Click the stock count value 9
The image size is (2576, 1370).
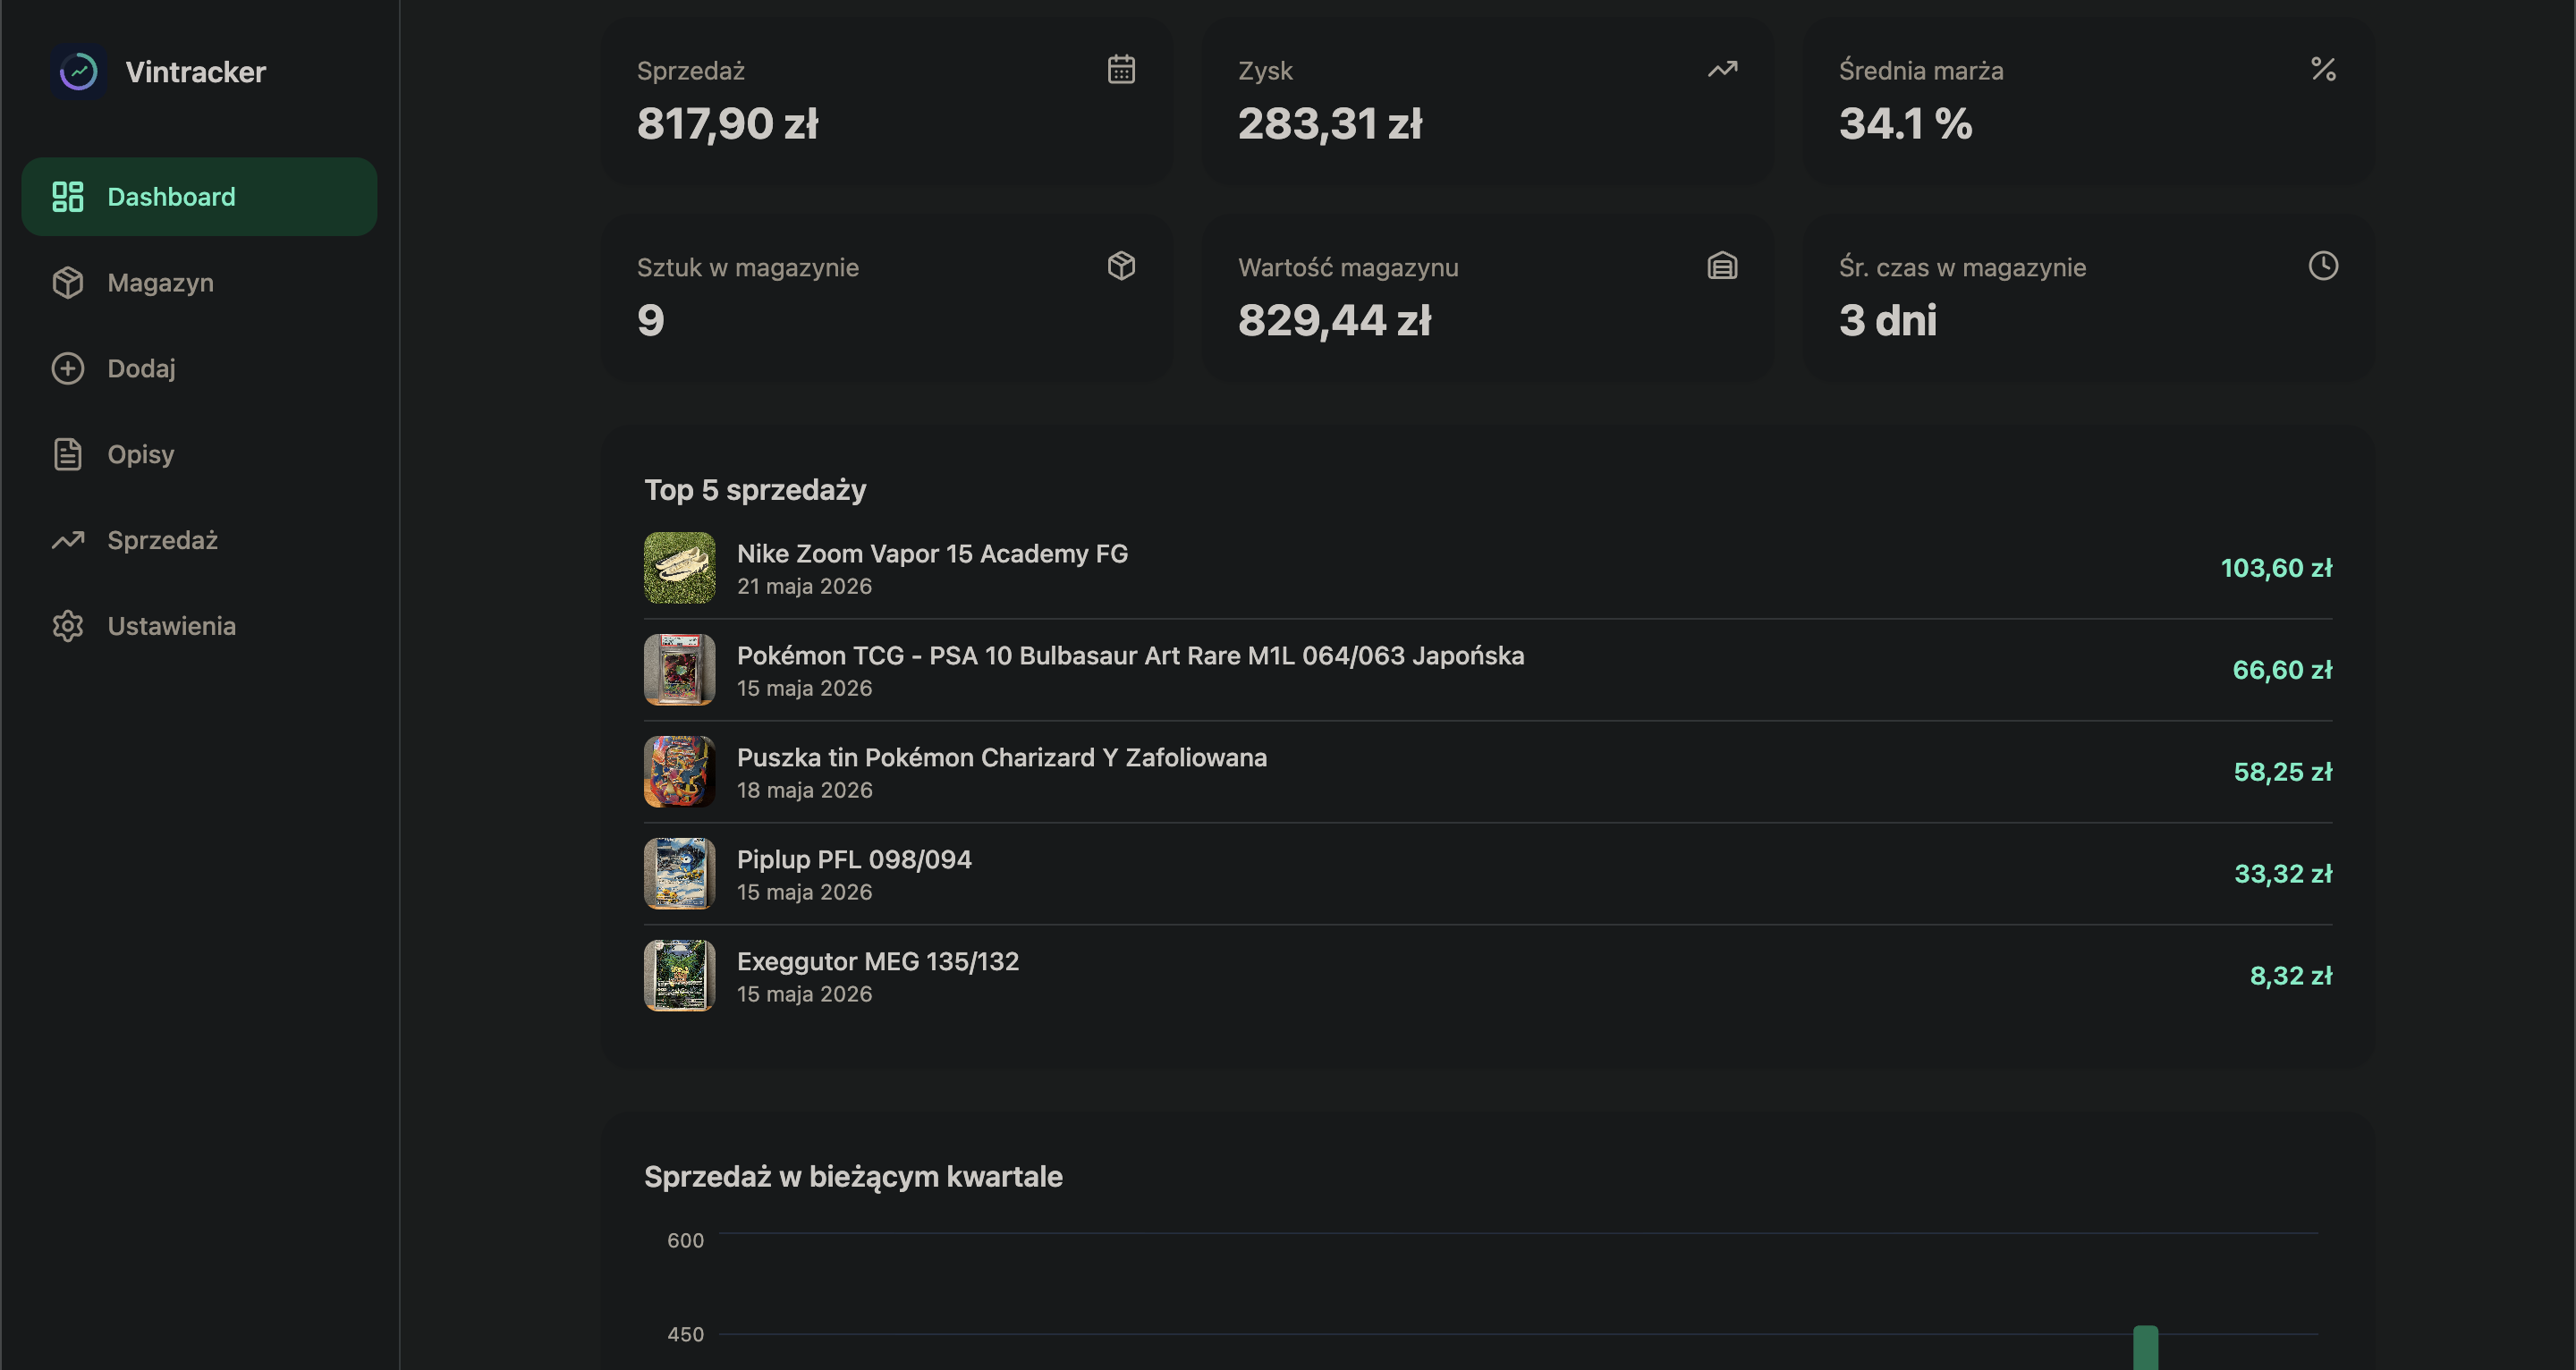click(x=651, y=321)
